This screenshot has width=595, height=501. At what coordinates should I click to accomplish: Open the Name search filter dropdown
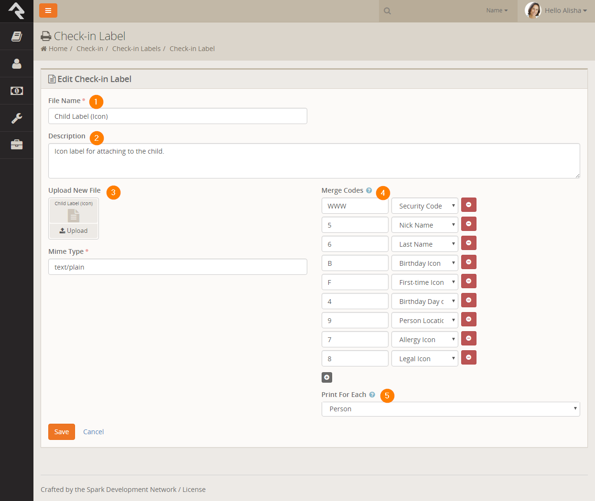coord(497,10)
